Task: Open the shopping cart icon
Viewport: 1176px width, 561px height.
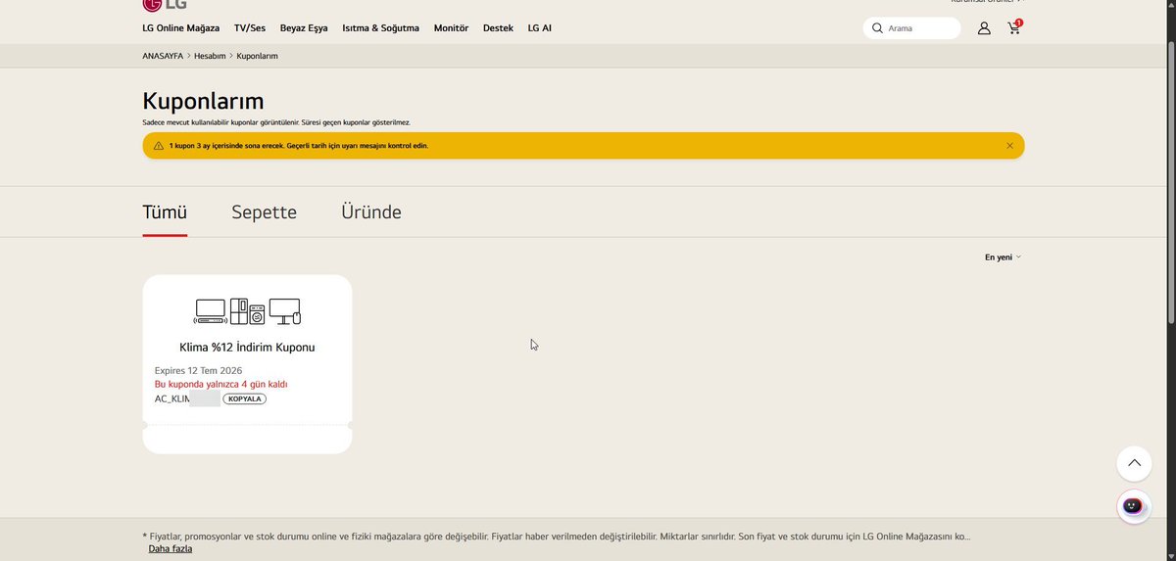Action: pos(1013,27)
